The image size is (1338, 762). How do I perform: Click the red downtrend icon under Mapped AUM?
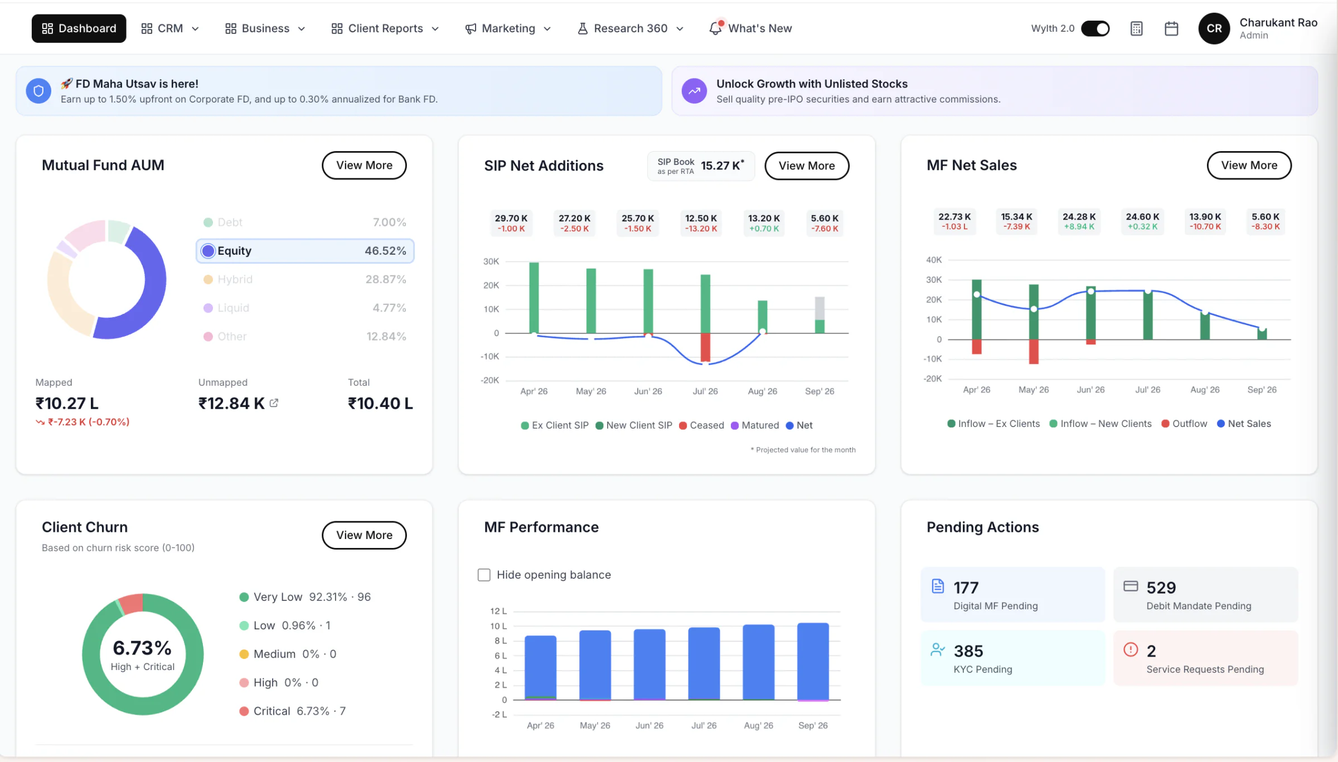click(x=40, y=422)
